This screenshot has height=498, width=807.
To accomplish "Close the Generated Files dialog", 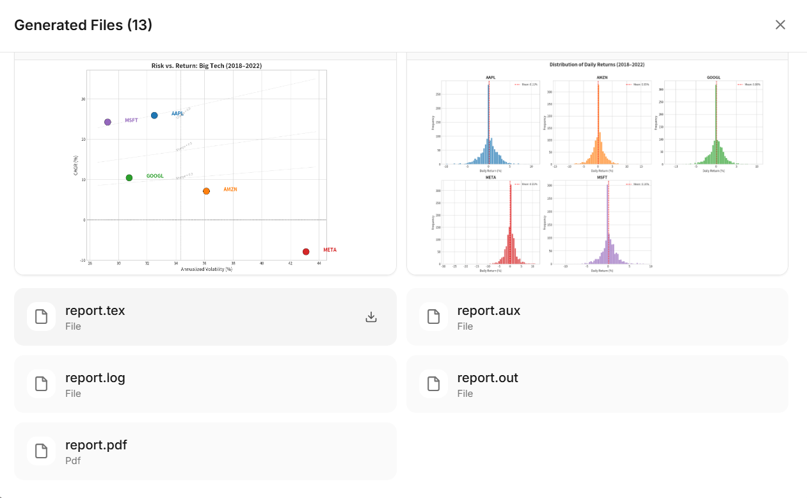I will coord(780,25).
